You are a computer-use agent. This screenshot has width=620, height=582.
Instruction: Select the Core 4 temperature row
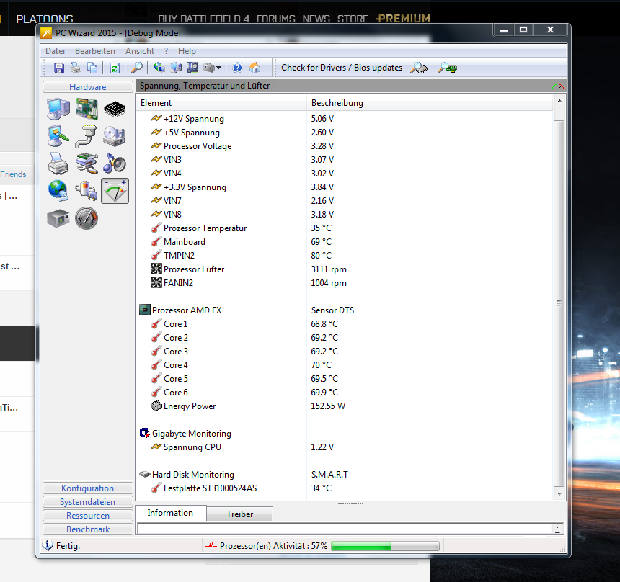point(344,365)
